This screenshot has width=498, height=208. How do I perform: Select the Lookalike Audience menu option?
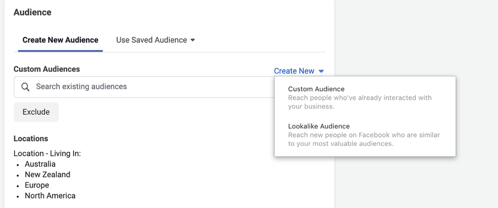(319, 127)
